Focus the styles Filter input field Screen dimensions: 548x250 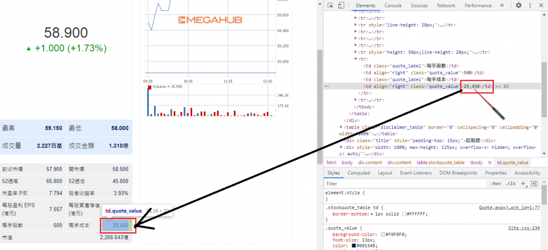tap(406, 184)
